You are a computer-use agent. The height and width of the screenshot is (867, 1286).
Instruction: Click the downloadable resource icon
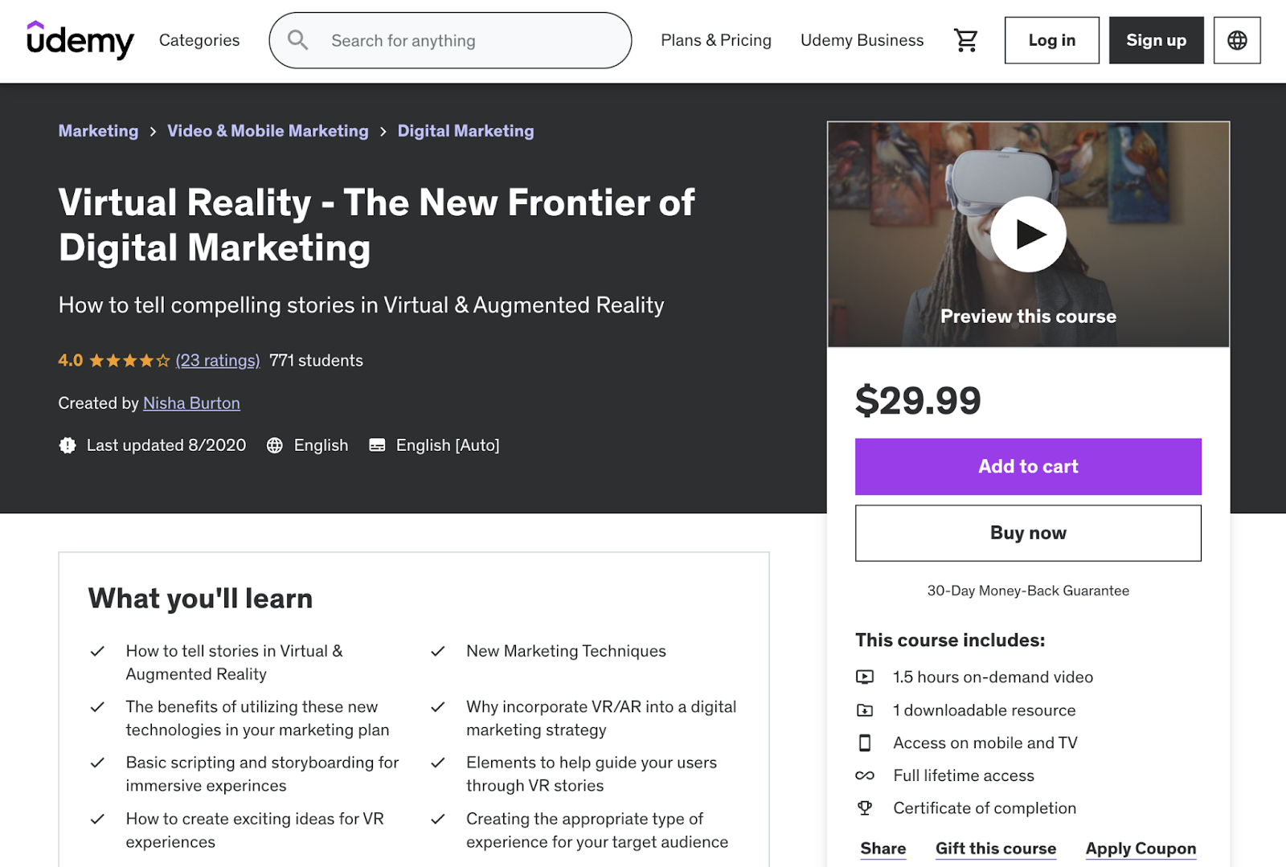866,710
